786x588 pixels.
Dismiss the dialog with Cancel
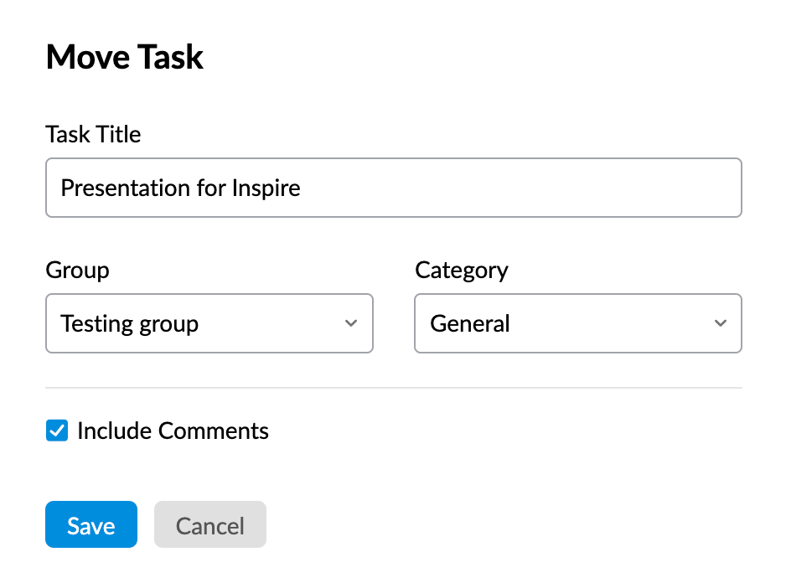pos(209,524)
